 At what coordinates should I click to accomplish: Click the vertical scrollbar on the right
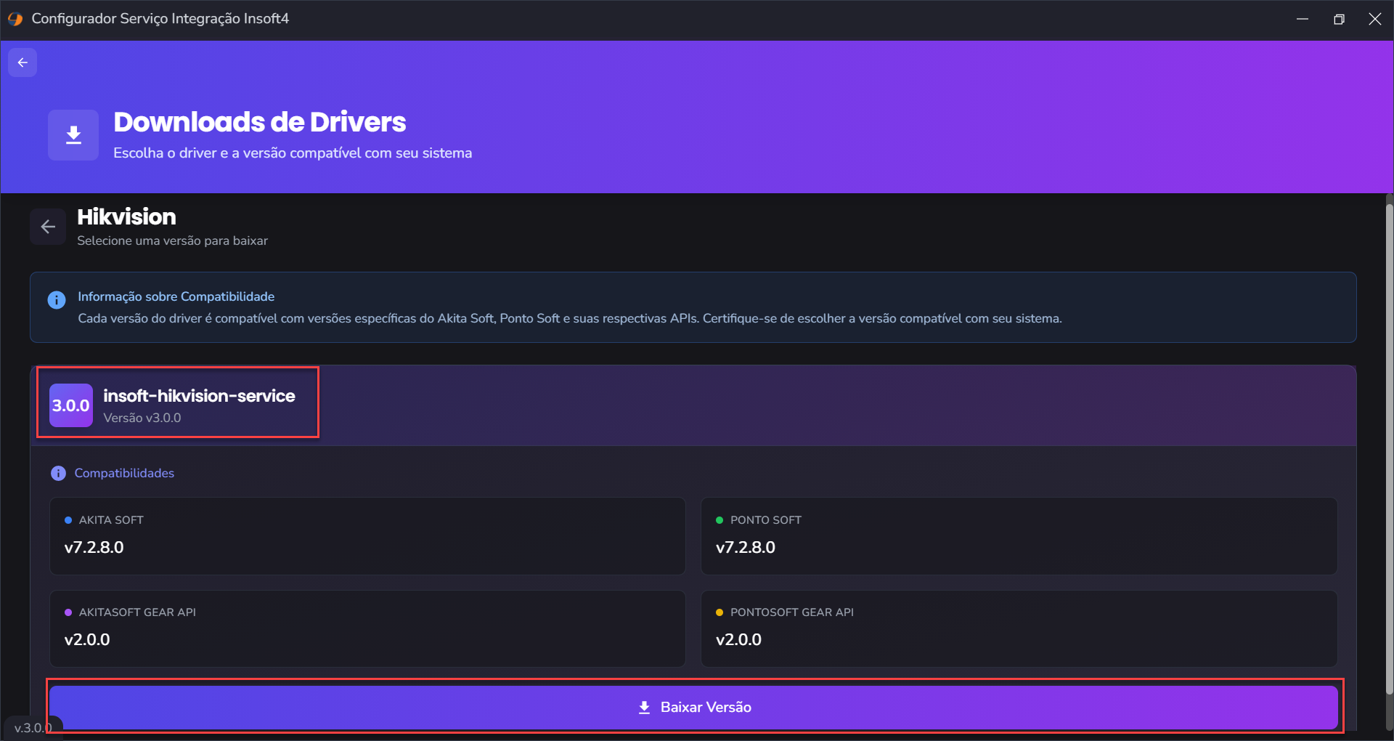[x=1389, y=450]
